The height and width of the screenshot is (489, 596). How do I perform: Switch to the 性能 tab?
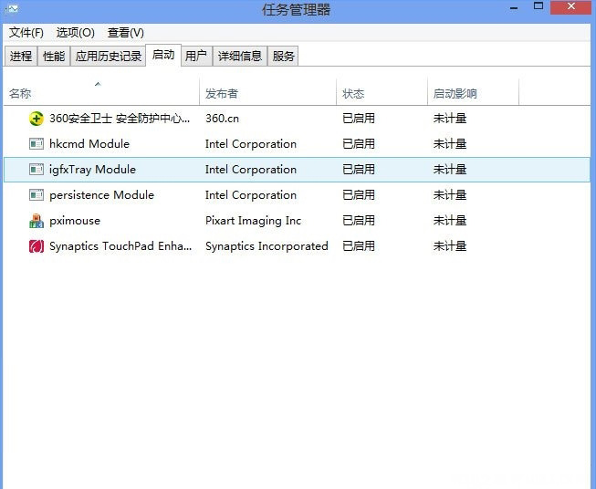pos(54,57)
